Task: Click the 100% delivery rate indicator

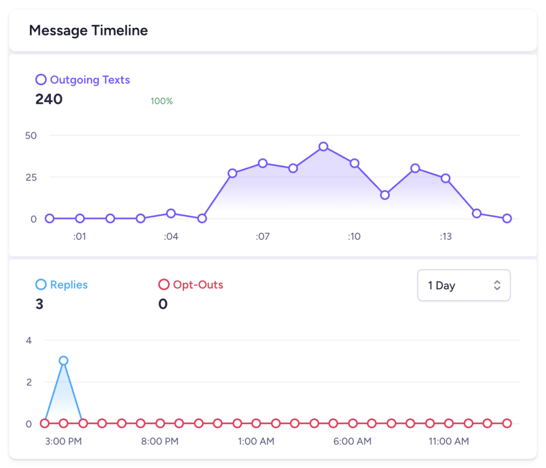Action: pos(161,101)
